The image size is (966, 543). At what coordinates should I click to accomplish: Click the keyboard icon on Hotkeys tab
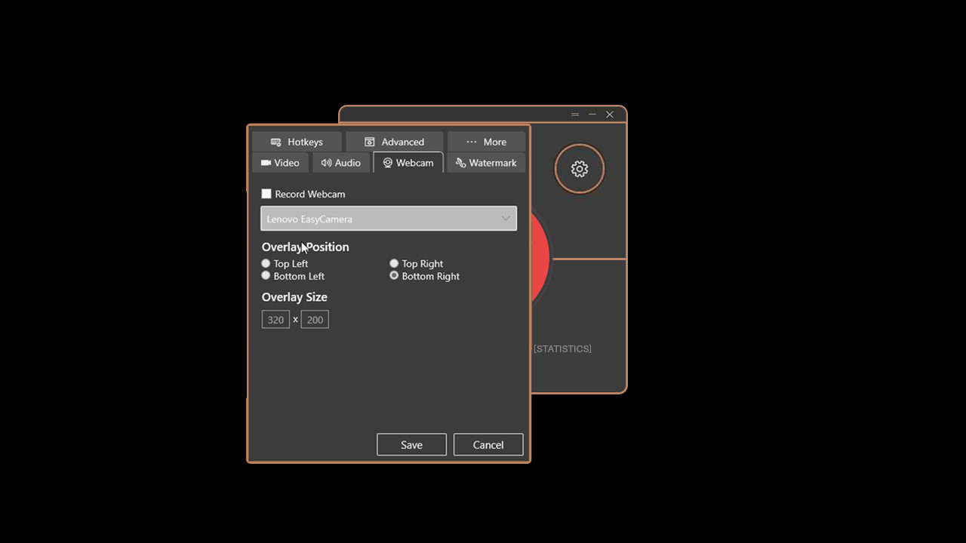click(x=275, y=141)
